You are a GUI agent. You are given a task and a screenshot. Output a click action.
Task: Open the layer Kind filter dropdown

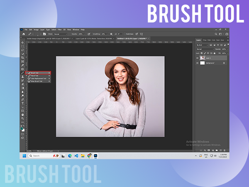[x=202, y=45]
